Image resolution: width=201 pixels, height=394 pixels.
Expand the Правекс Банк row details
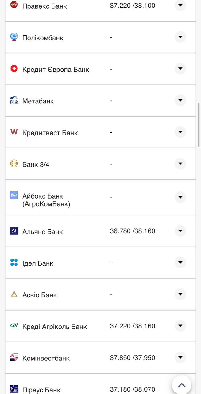[180, 5]
